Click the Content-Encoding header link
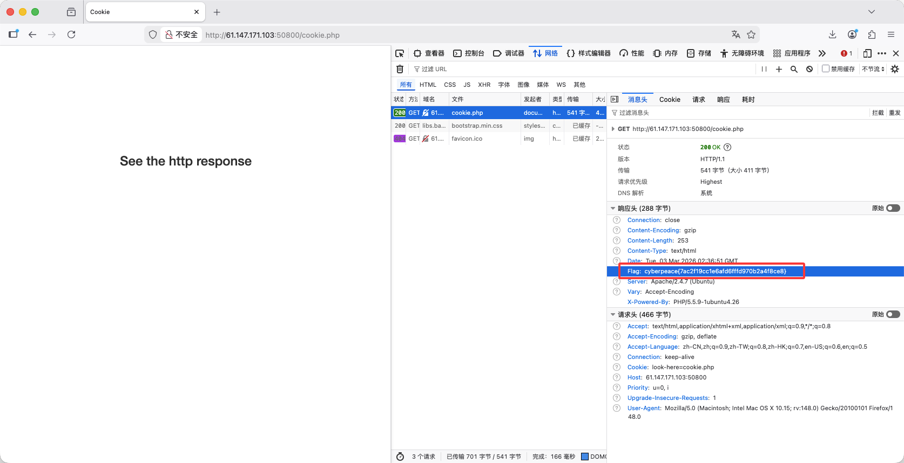The width and height of the screenshot is (904, 463). (x=653, y=230)
